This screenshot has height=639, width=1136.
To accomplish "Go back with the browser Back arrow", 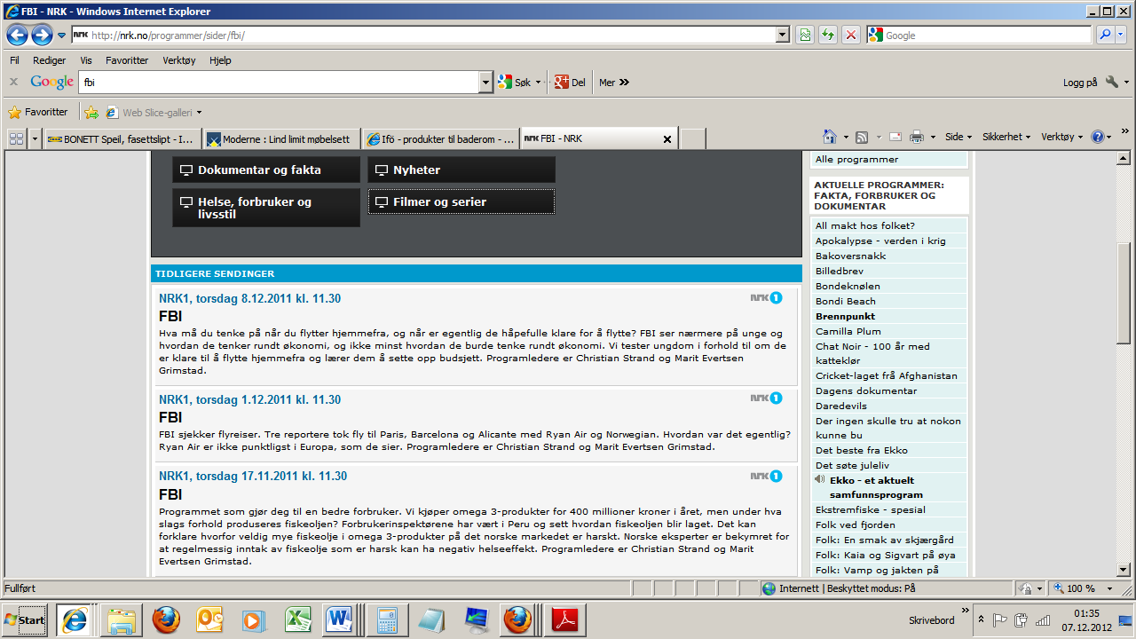I will click(x=17, y=35).
